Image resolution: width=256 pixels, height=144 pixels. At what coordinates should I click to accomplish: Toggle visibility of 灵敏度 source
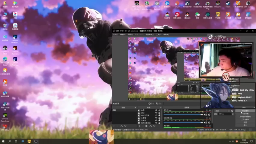click(156, 120)
